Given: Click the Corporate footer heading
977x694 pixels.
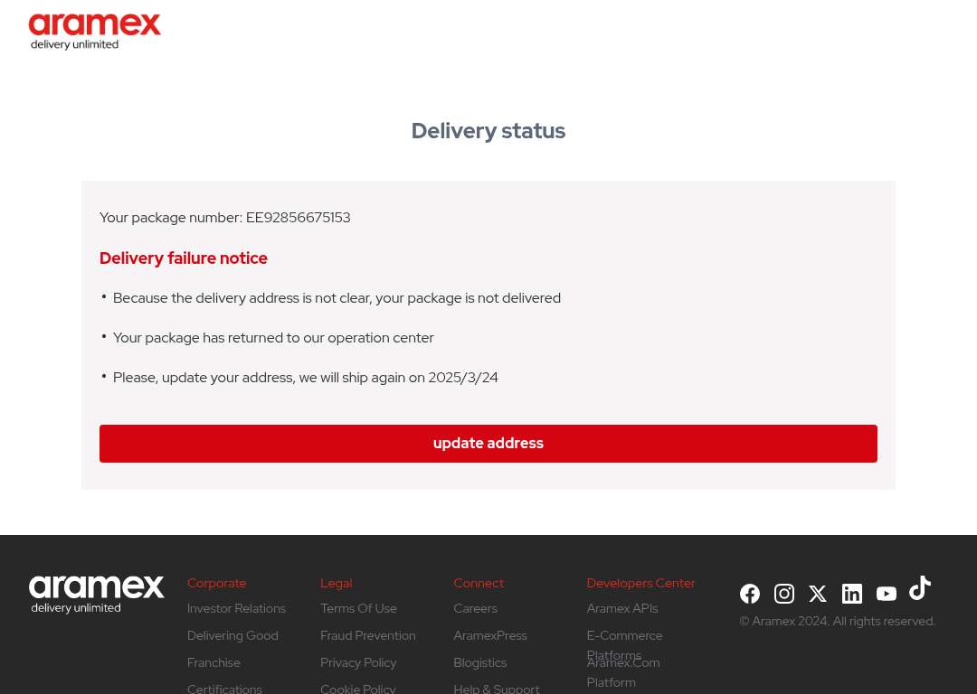Looking at the screenshot, I should 217,583.
